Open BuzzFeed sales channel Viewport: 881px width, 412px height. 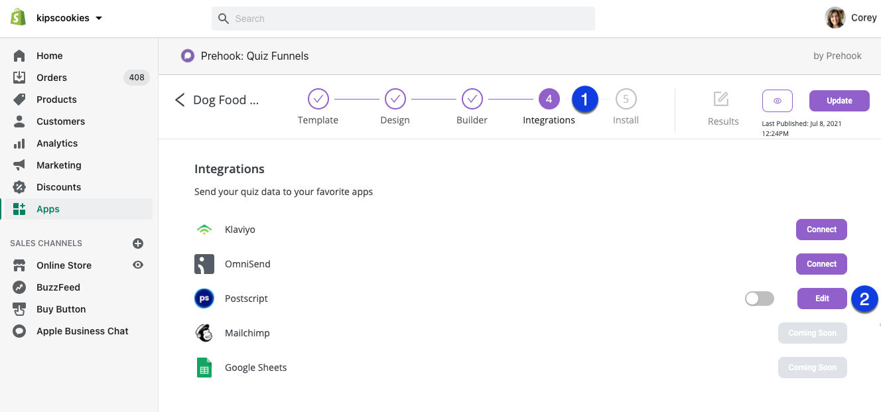(x=58, y=287)
